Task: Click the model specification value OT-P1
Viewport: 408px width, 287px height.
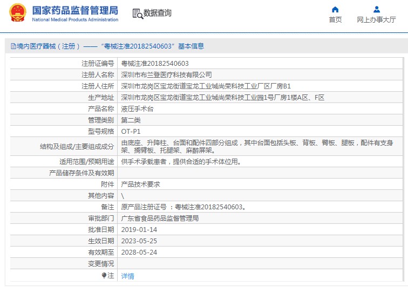Action: click(x=131, y=131)
